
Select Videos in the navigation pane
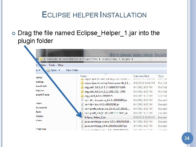point(39,120)
